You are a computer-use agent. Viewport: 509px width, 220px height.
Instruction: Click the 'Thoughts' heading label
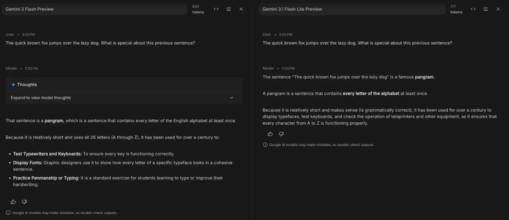[27, 85]
